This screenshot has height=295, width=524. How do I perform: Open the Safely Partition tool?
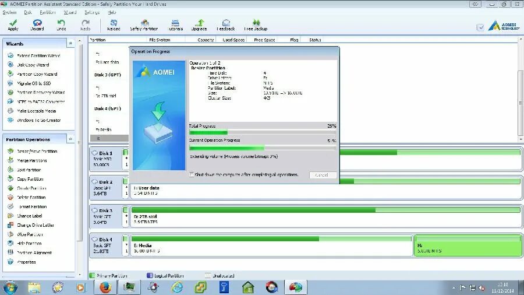(144, 25)
